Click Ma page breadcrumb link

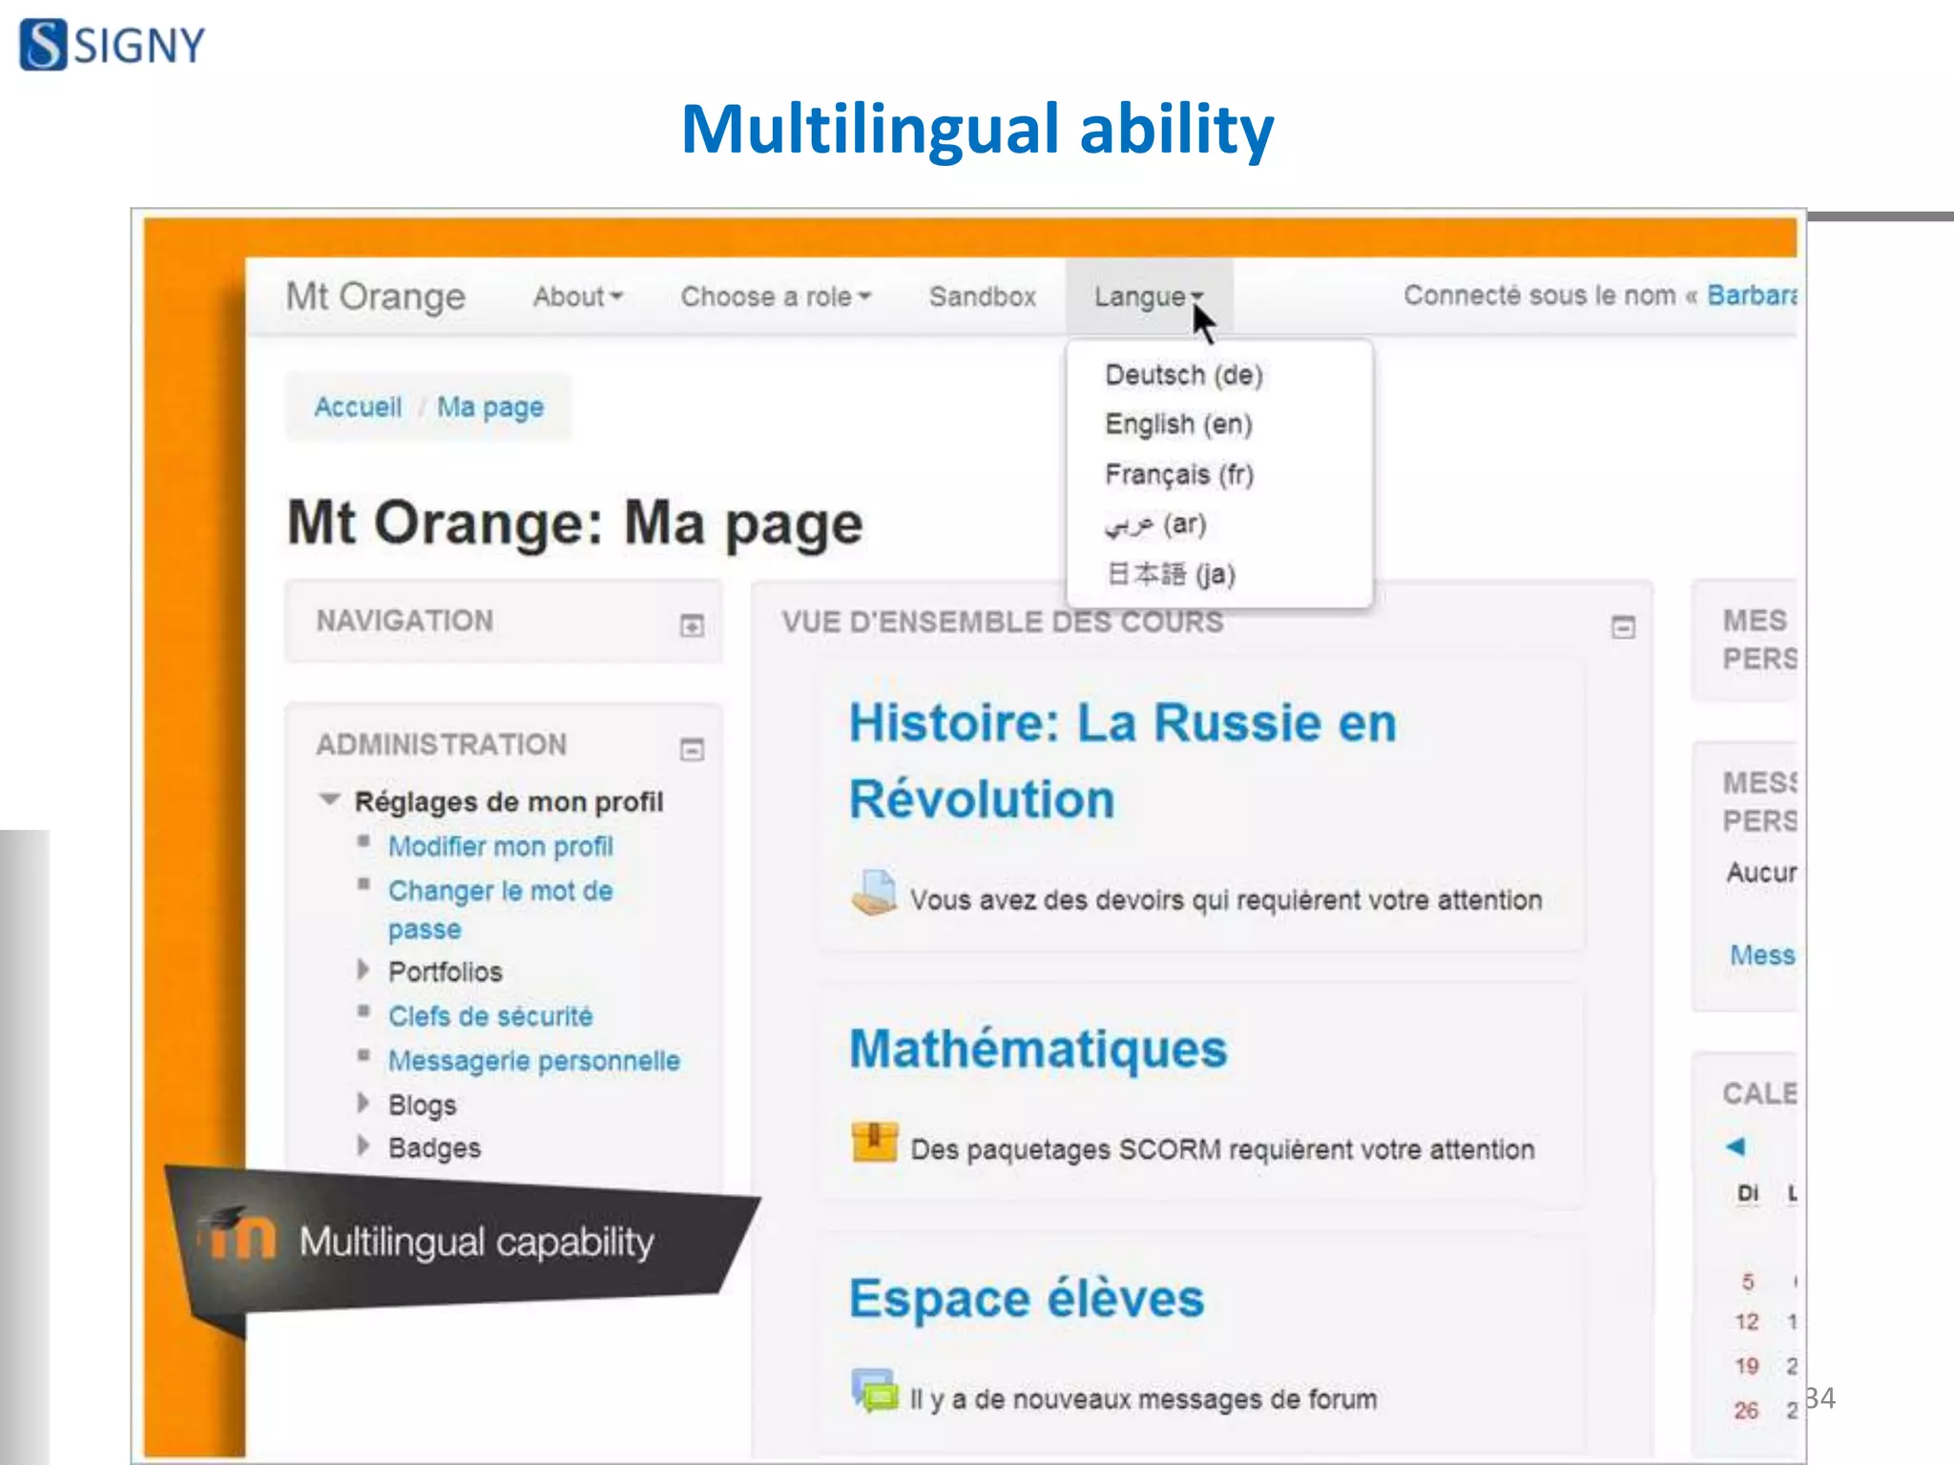[490, 407]
